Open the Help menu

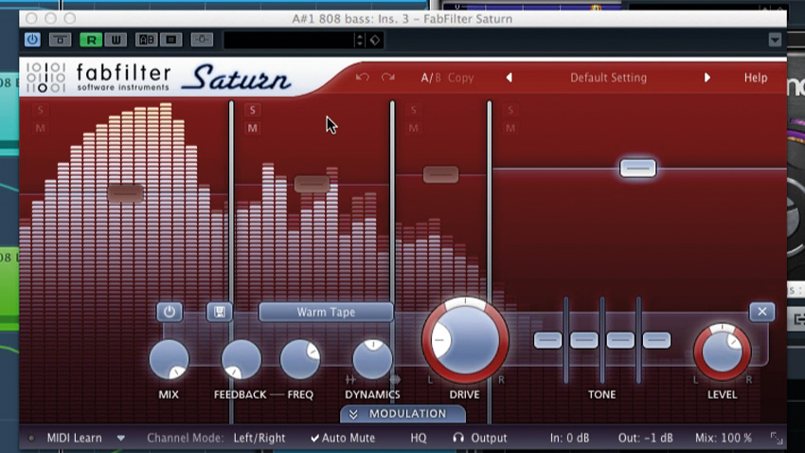(x=756, y=78)
